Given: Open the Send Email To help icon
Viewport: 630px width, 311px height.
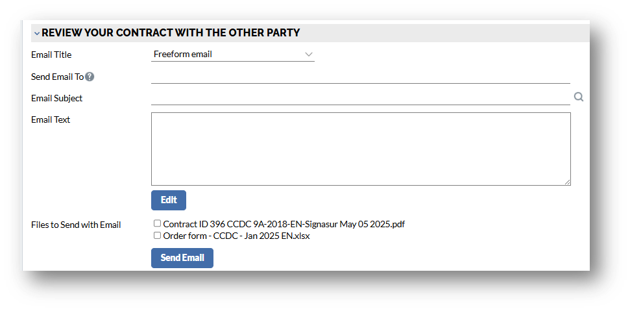Looking at the screenshot, I should point(90,77).
